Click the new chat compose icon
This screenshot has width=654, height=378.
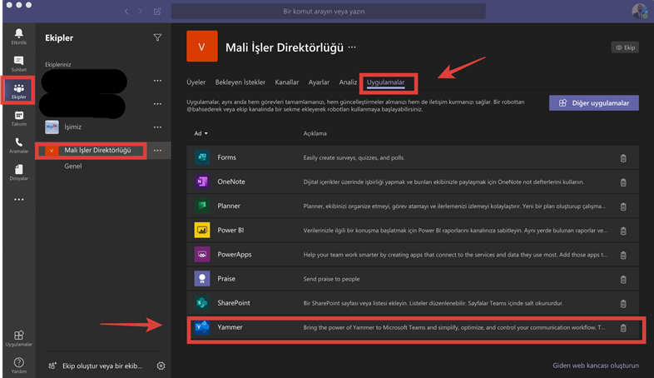pos(157,12)
